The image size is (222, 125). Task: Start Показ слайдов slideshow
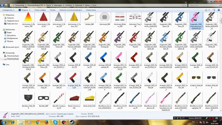(40, 10)
